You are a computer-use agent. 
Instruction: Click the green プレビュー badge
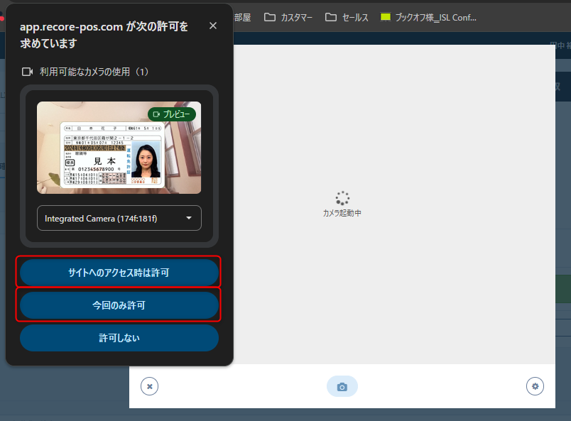(x=172, y=114)
